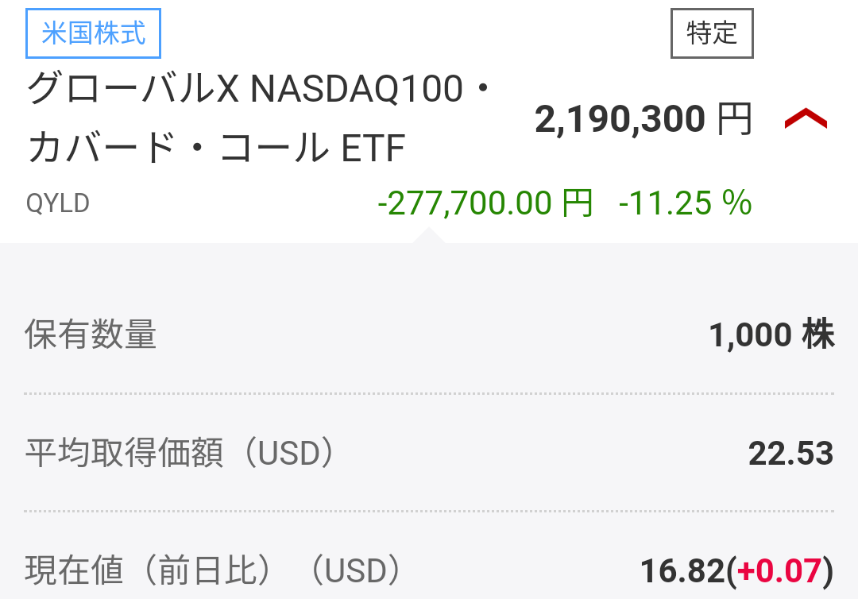Image resolution: width=858 pixels, height=599 pixels.
Task: Tap the 米国株式 category tag
Action: 94,35
